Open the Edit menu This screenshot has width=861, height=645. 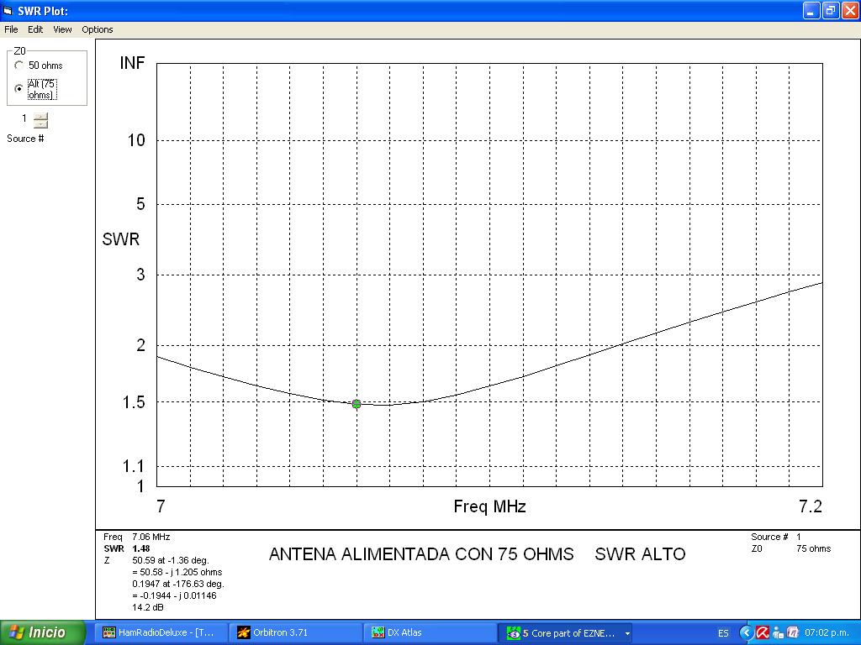(35, 29)
